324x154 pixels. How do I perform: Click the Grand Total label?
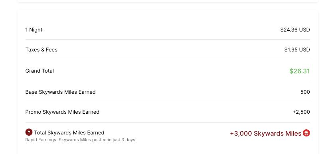click(40, 71)
